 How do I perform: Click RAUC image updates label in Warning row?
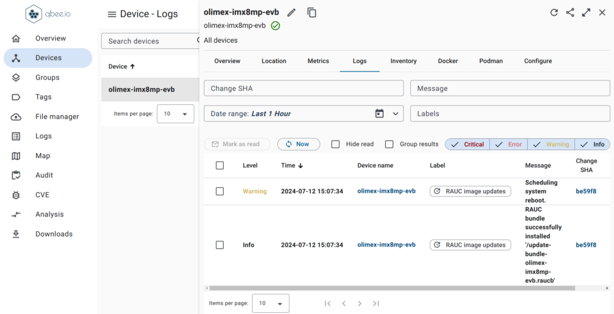tap(470, 191)
